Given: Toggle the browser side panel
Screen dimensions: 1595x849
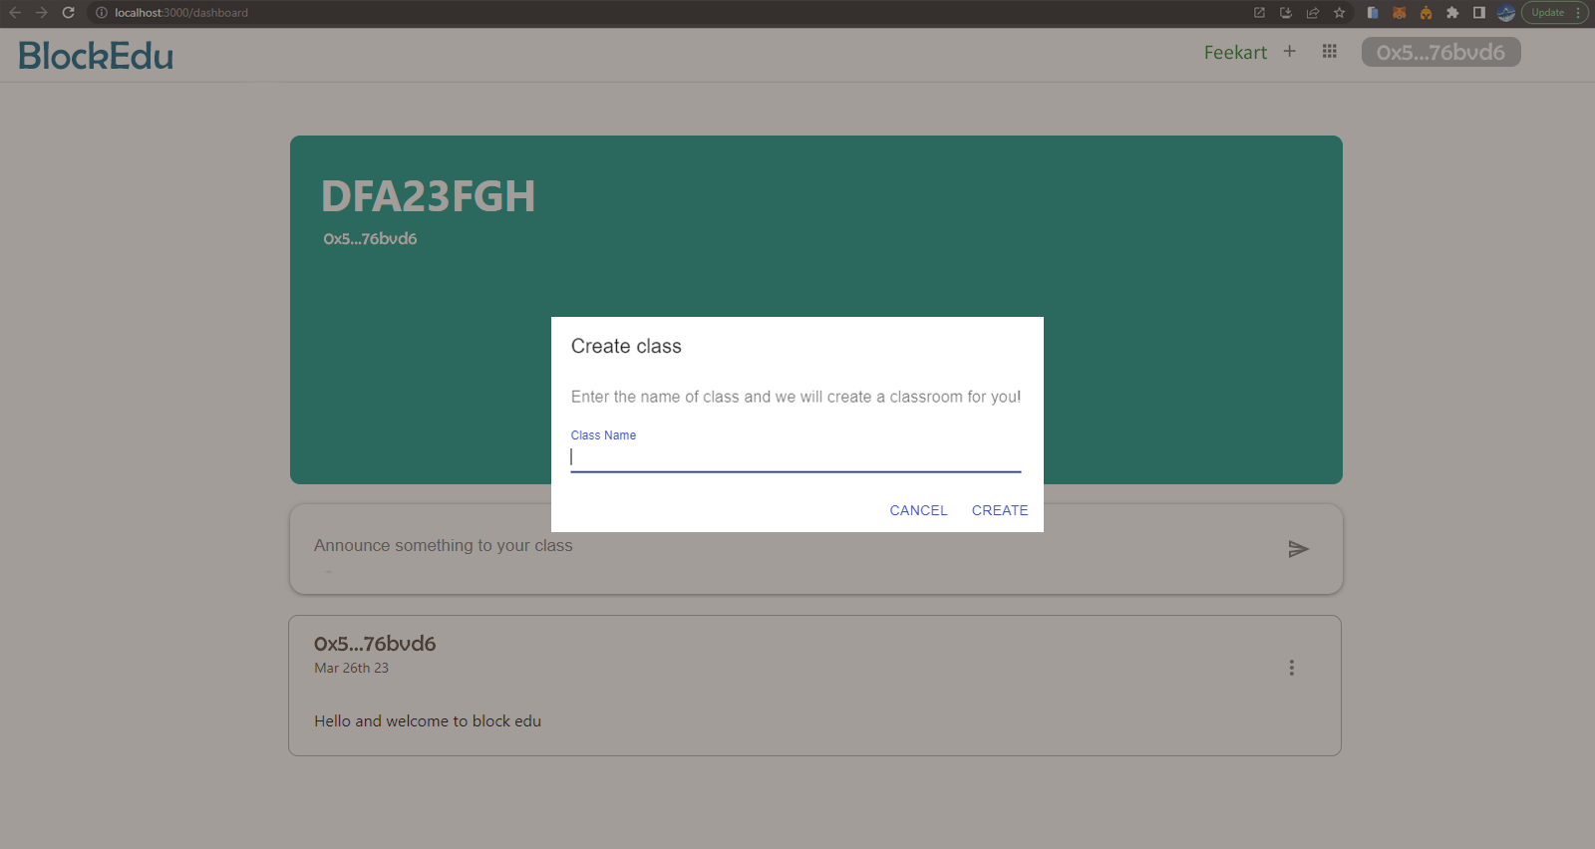Looking at the screenshot, I should (1479, 13).
